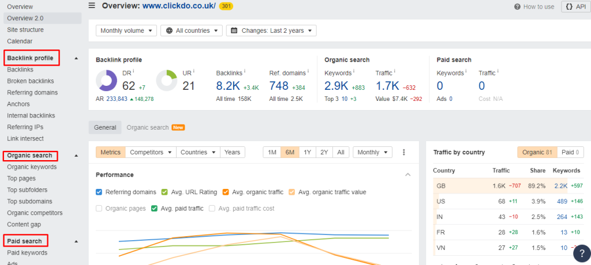This screenshot has width=591, height=265.
Task: Open Broken backlinks report
Action: click(31, 81)
